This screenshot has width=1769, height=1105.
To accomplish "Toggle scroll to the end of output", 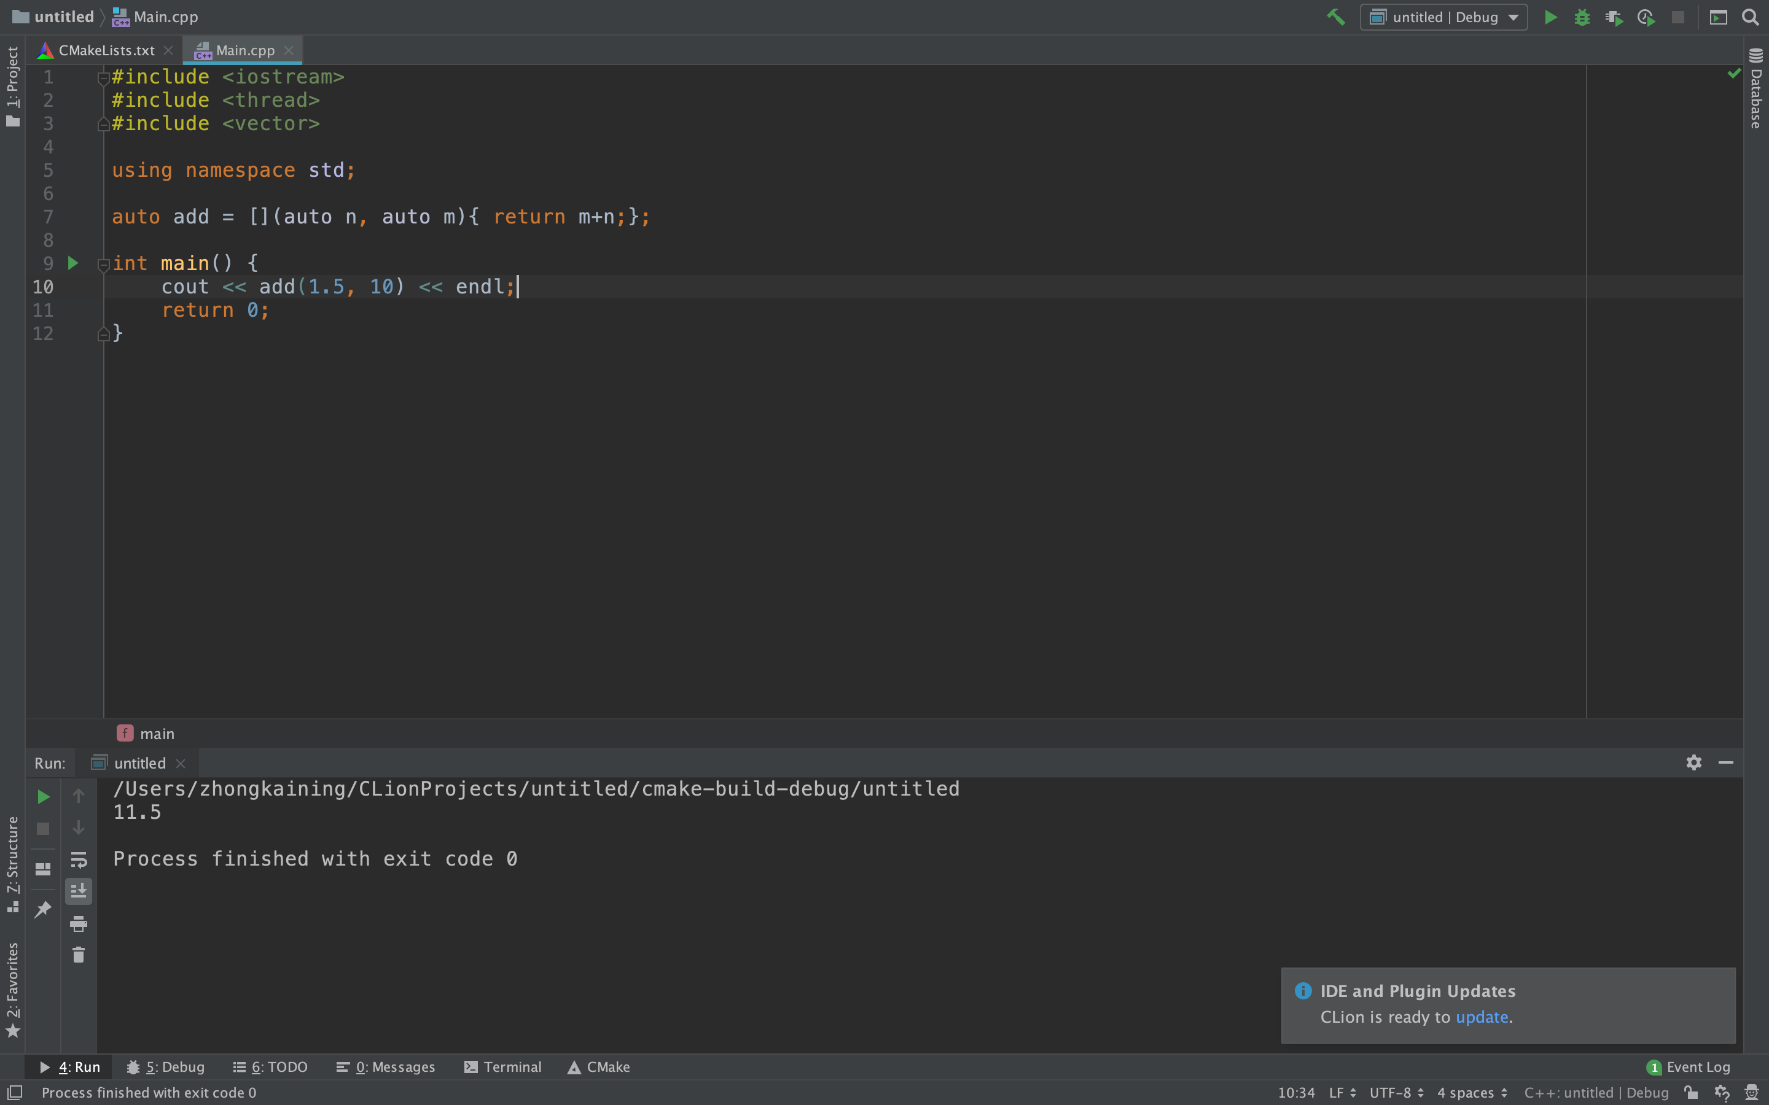I will tap(78, 891).
